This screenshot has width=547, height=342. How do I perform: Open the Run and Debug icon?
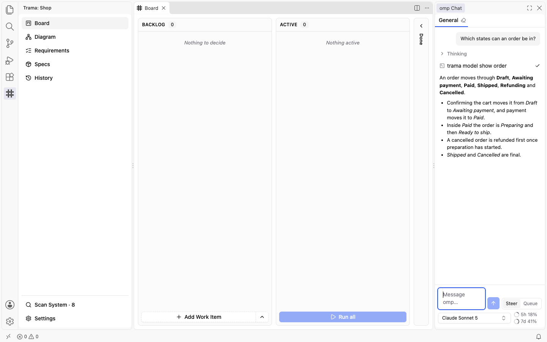pyautogui.click(x=10, y=60)
